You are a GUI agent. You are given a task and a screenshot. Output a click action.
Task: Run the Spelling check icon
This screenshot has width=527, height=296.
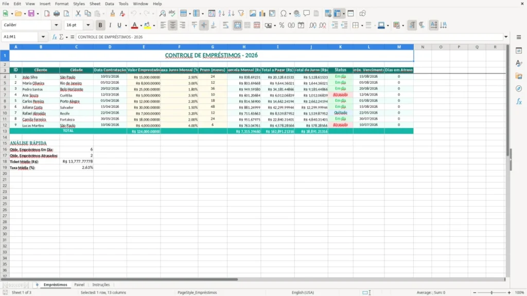172,13
